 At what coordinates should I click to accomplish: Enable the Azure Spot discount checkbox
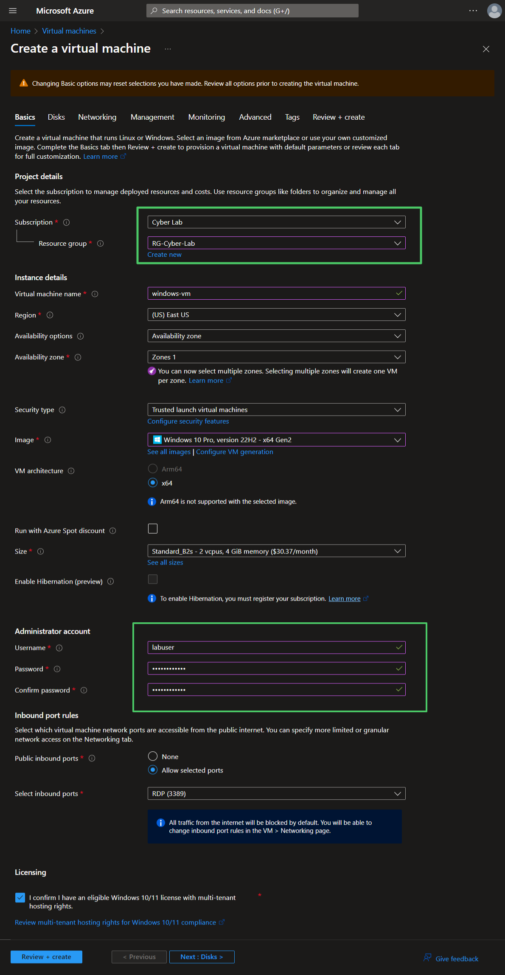pyautogui.click(x=153, y=529)
